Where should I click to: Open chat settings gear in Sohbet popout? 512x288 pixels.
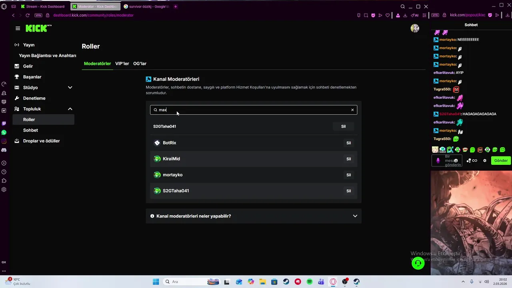(x=485, y=161)
